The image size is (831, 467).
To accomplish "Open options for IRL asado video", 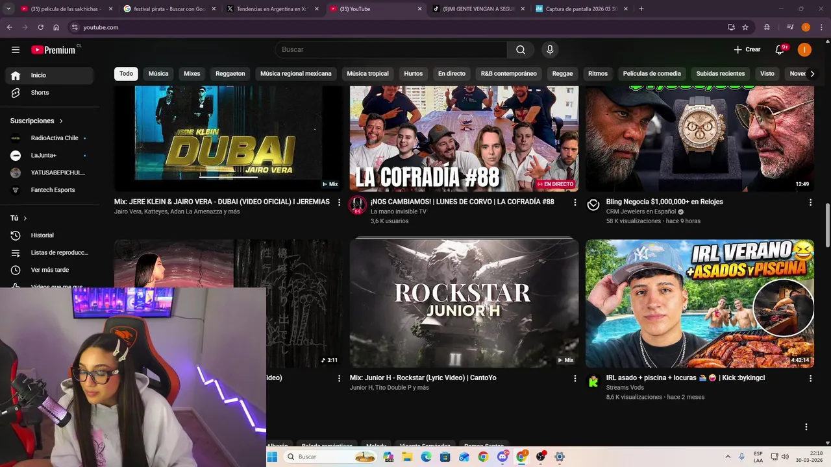I will point(810,378).
